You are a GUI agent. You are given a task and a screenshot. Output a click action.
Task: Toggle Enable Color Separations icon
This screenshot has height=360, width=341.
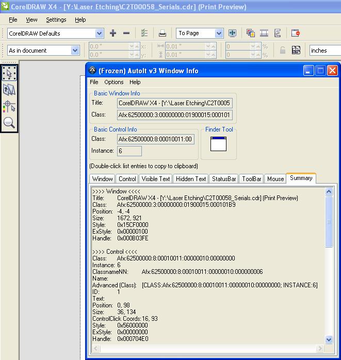[x=251, y=34]
